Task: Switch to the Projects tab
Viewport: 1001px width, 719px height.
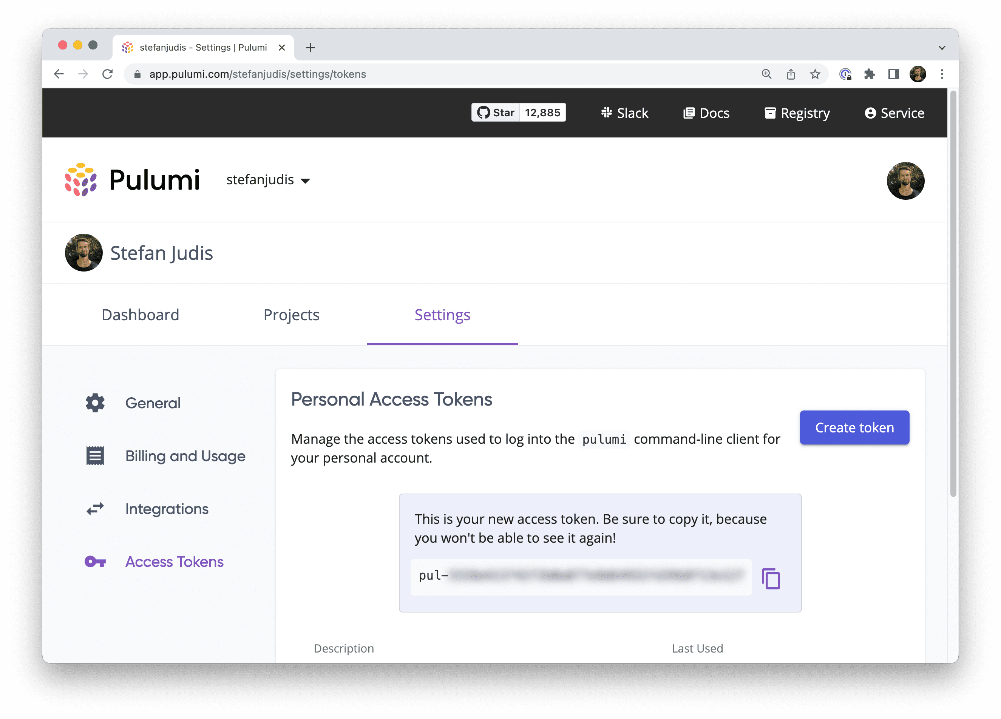Action: (x=291, y=315)
